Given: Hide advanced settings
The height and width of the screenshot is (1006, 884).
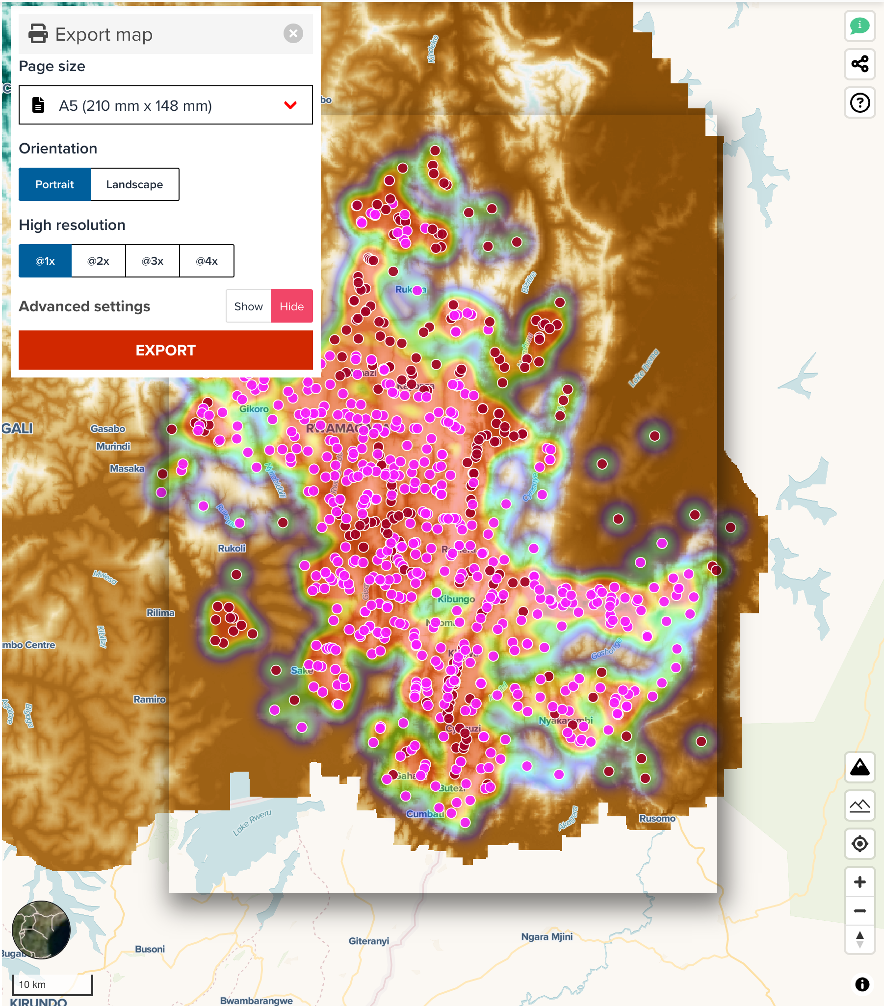Looking at the screenshot, I should point(291,306).
